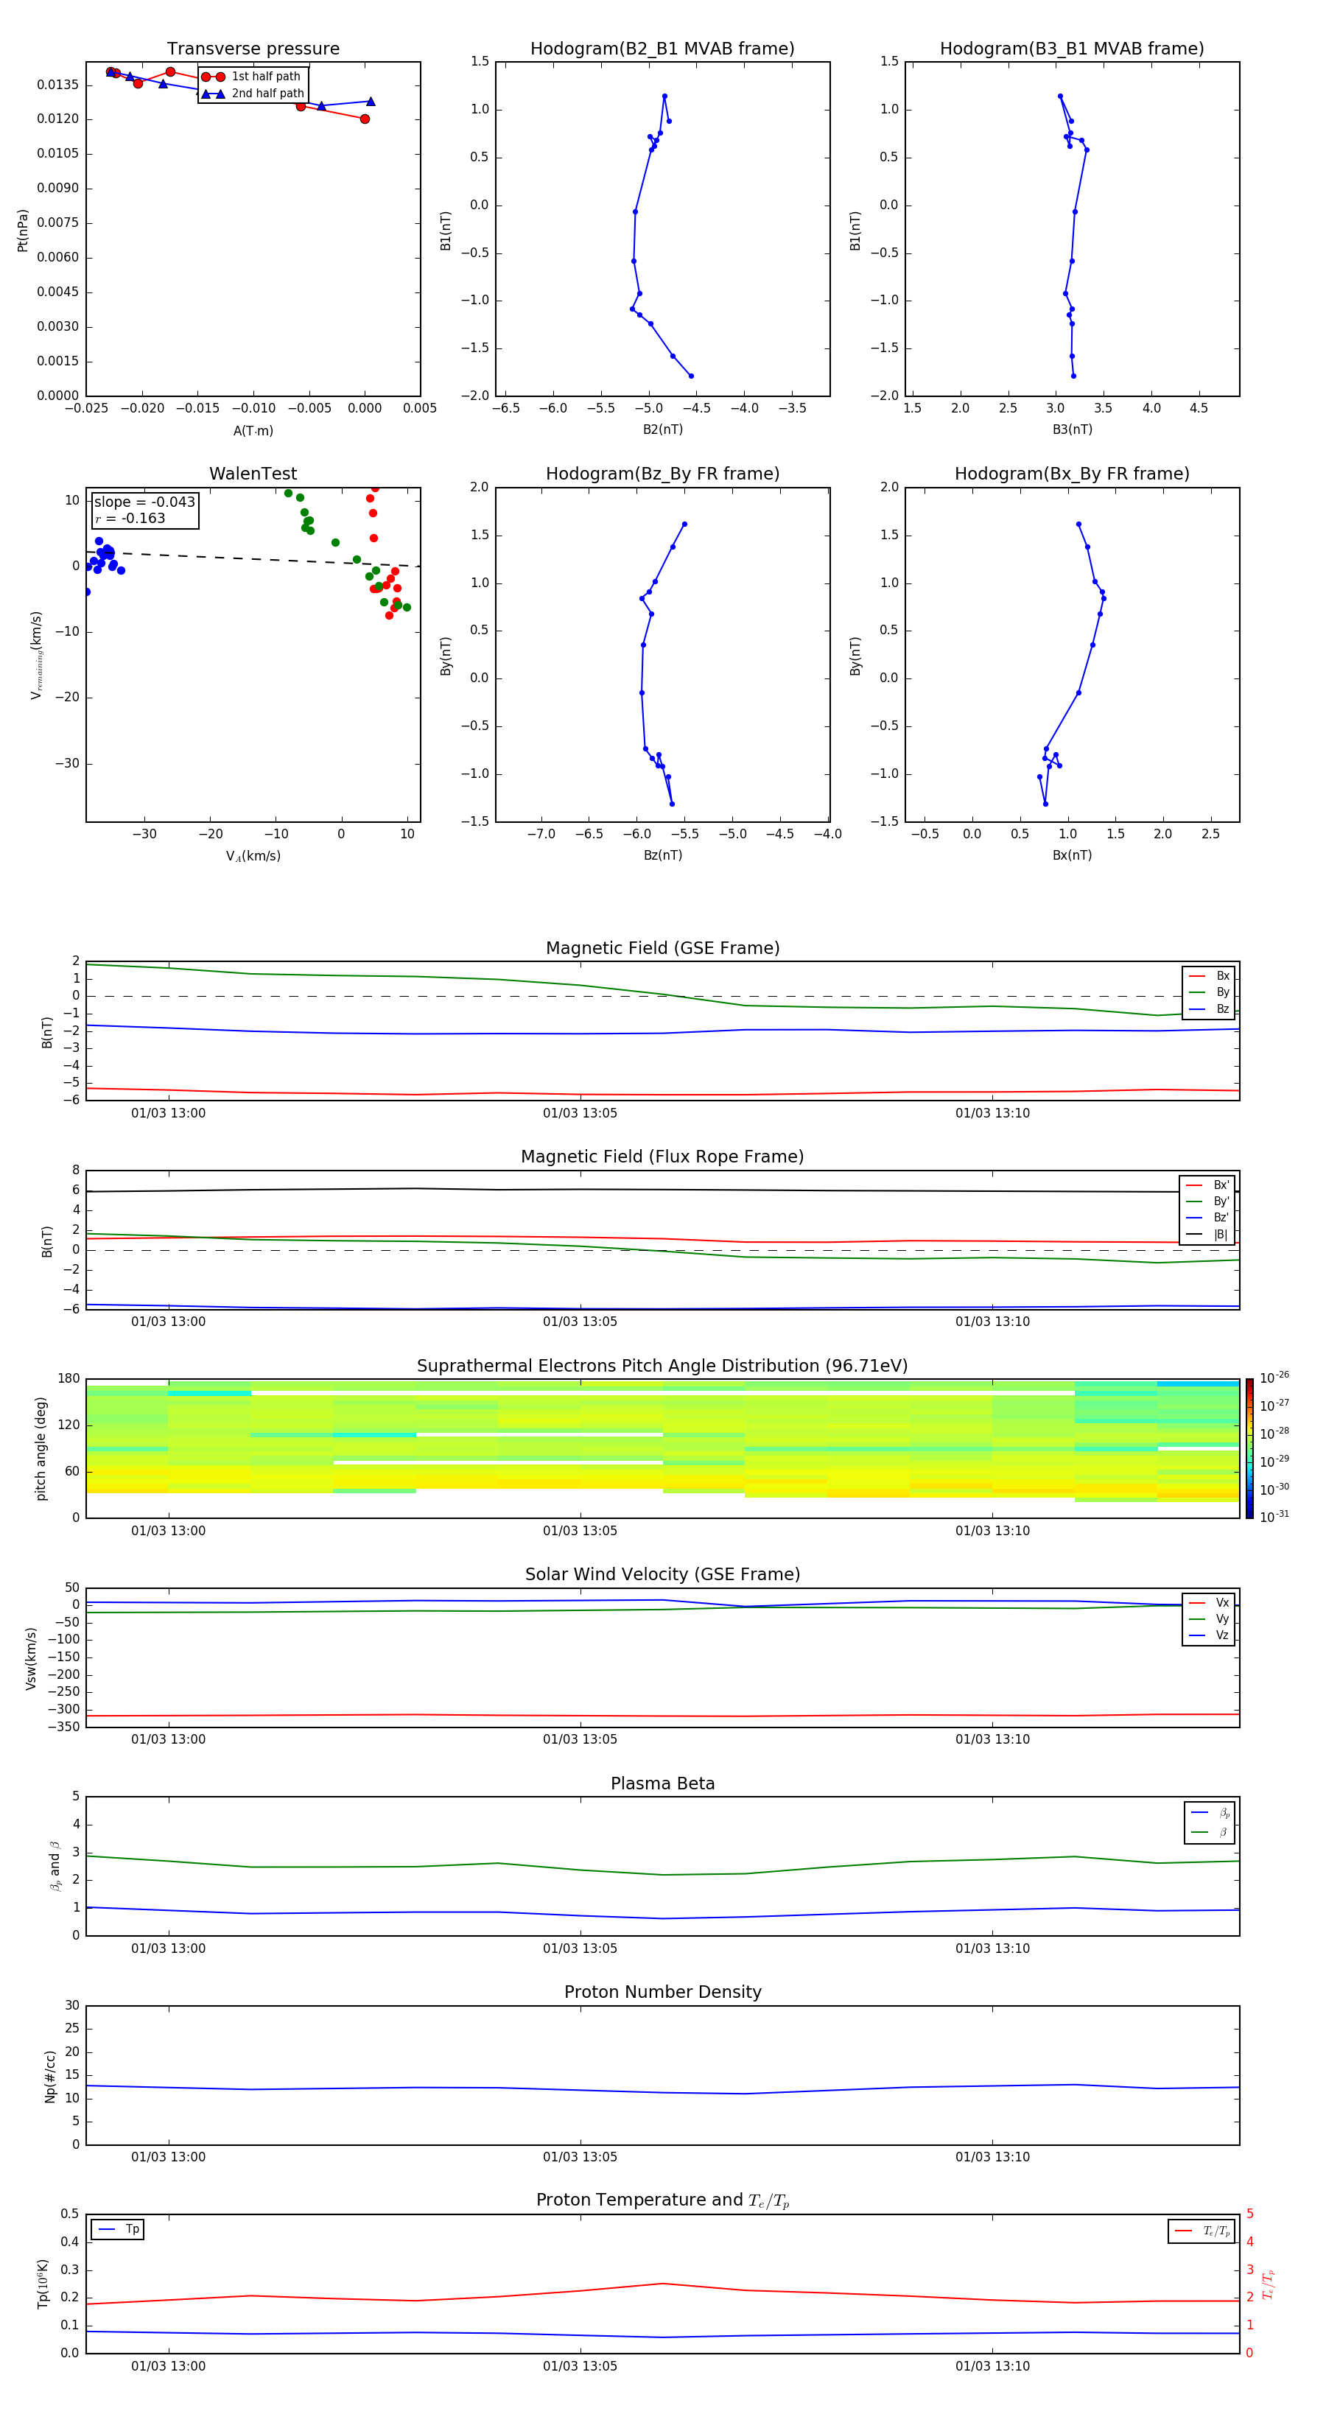Screen dimensions: 1326x2431
Task: Select the 'Proton Temperature and Te/Tp' title
Action: pyautogui.click(x=662, y=2200)
